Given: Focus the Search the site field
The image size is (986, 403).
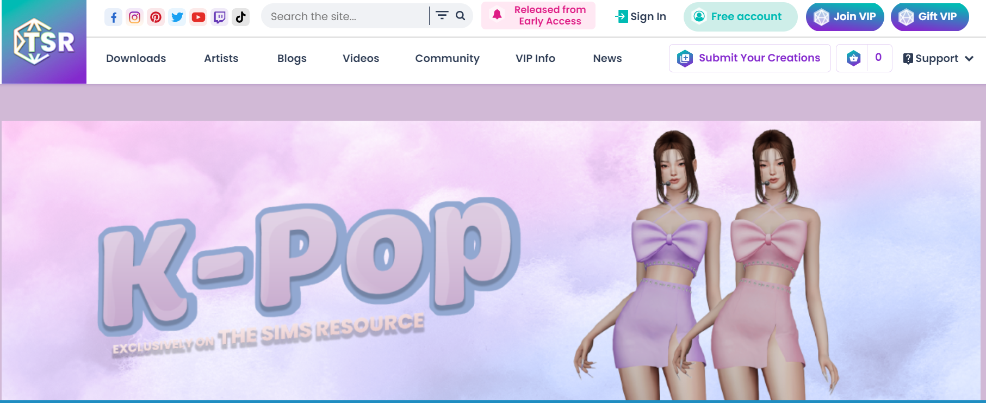Looking at the screenshot, I should coord(345,16).
